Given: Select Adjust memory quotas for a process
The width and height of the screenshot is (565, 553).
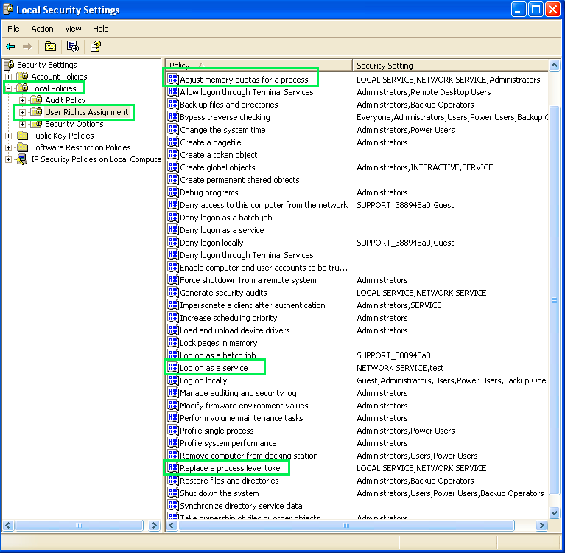Looking at the screenshot, I should click(244, 80).
